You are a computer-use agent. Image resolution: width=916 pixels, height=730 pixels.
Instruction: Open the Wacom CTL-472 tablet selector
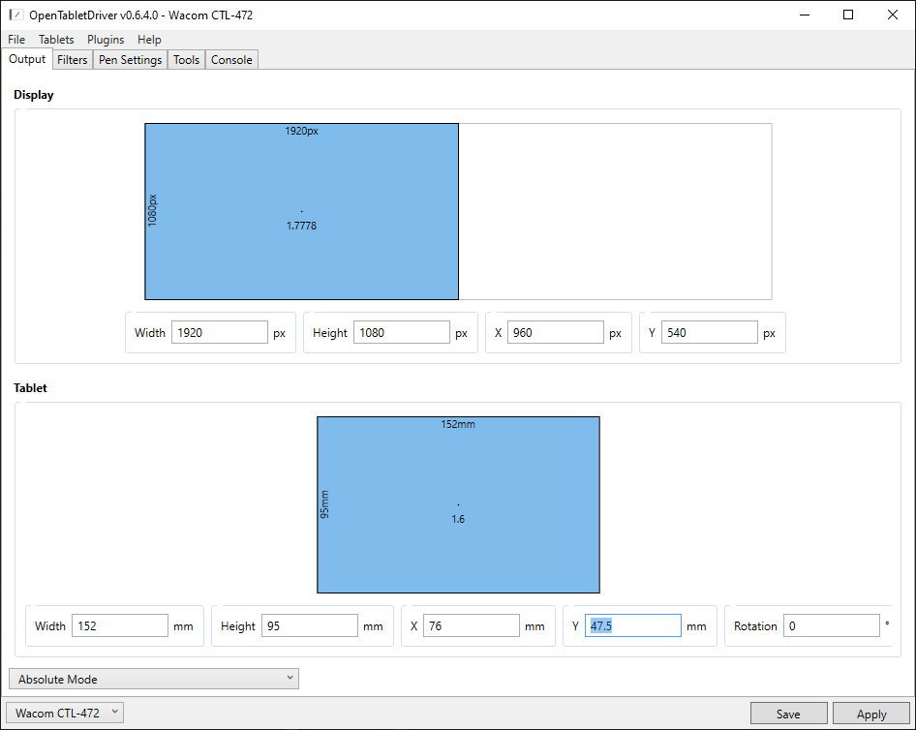click(x=66, y=714)
